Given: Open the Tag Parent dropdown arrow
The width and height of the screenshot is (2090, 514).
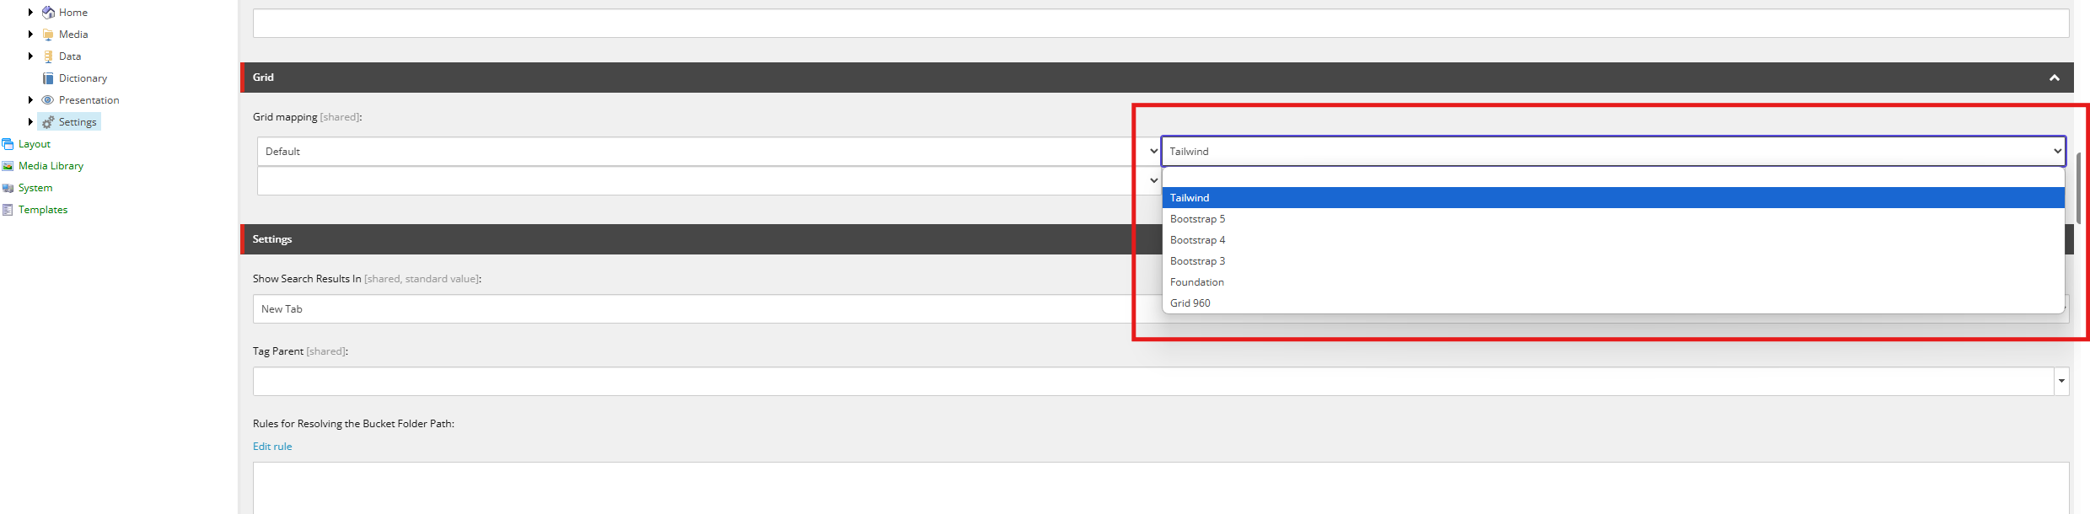Looking at the screenshot, I should point(2061,382).
